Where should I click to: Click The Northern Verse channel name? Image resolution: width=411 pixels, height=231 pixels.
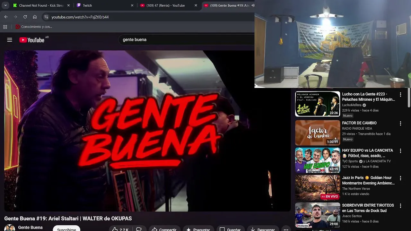[x=356, y=189]
